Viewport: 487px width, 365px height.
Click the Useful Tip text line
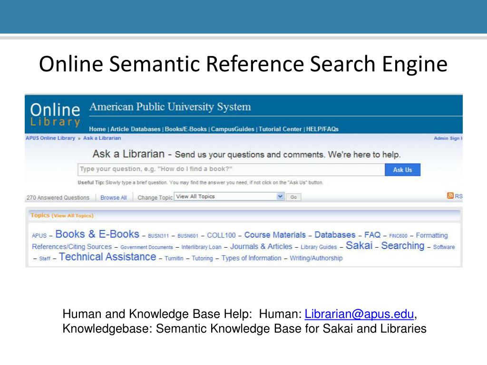(x=200, y=182)
